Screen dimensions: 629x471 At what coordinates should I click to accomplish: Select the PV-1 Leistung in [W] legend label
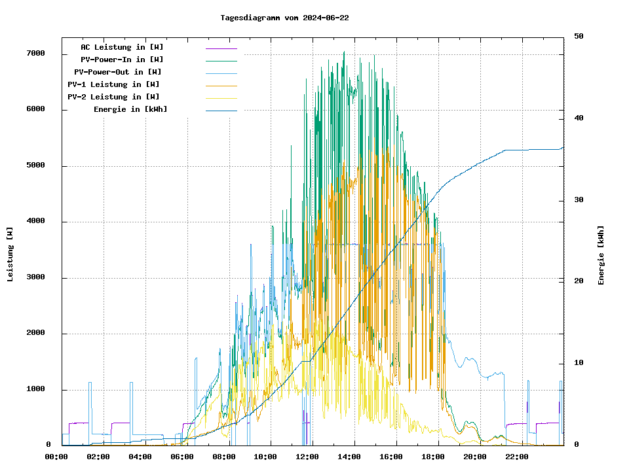click(x=113, y=84)
